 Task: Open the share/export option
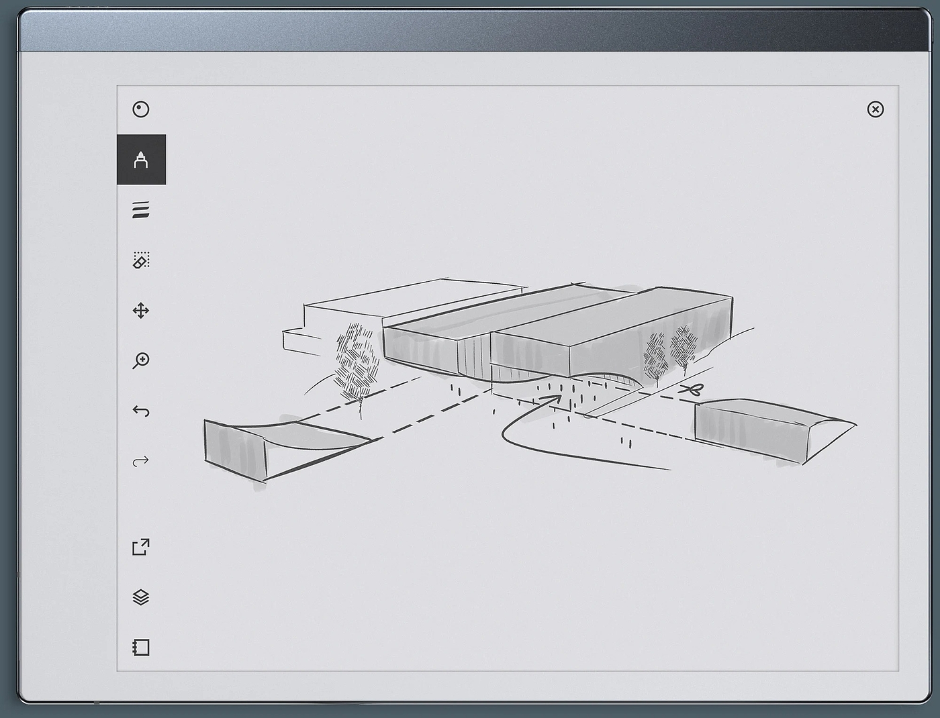(x=141, y=547)
